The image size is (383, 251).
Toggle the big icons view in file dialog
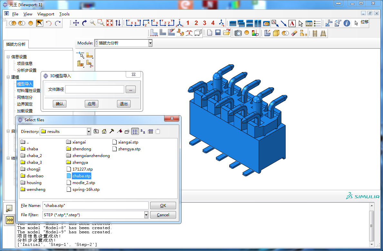[142, 131]
